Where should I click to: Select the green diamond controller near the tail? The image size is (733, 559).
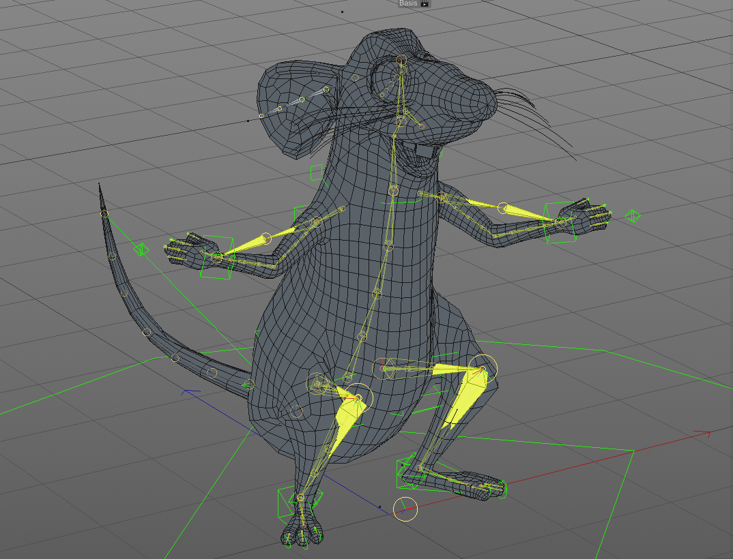tap(141, 249)
